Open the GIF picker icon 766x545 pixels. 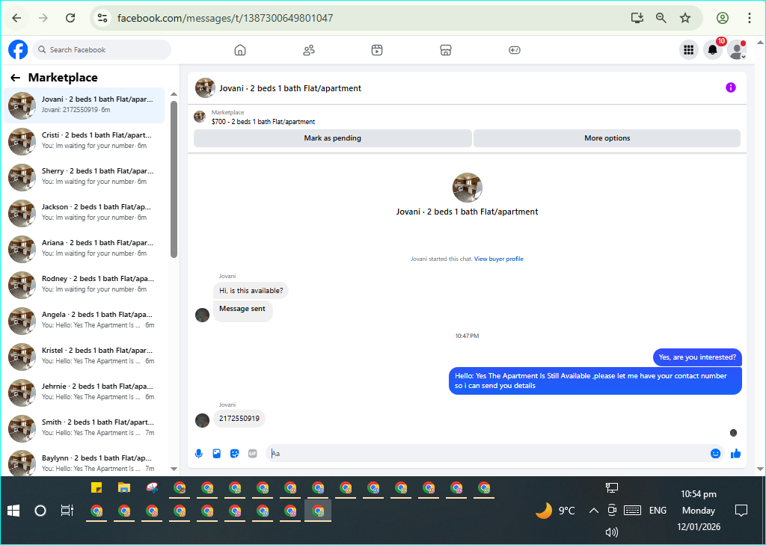[253, 454]
